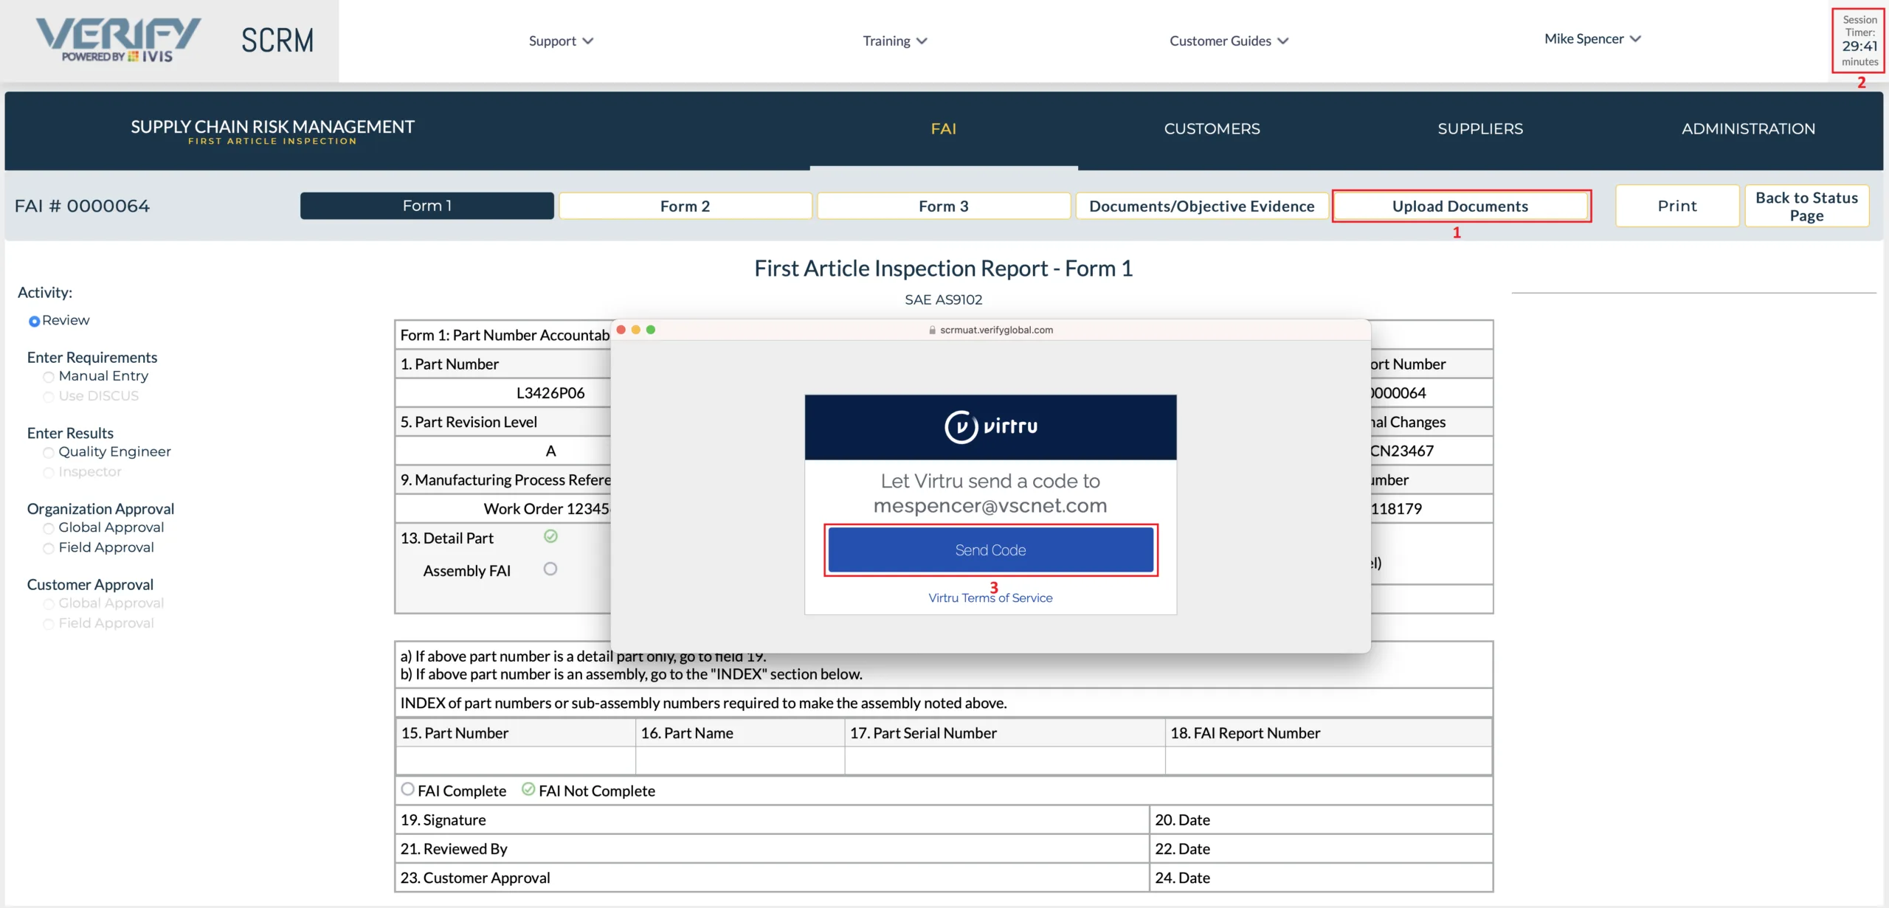
Task: Open the Customer Guides dropdown
Action: click(x=1229, y=41)
